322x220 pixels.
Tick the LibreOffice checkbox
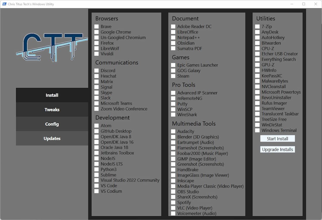point(173,32)
